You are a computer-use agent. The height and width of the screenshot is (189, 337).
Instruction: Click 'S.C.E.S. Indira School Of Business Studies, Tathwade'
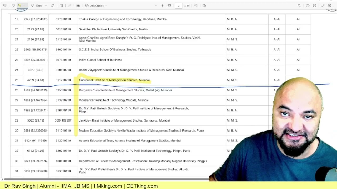tap(115, 50)
